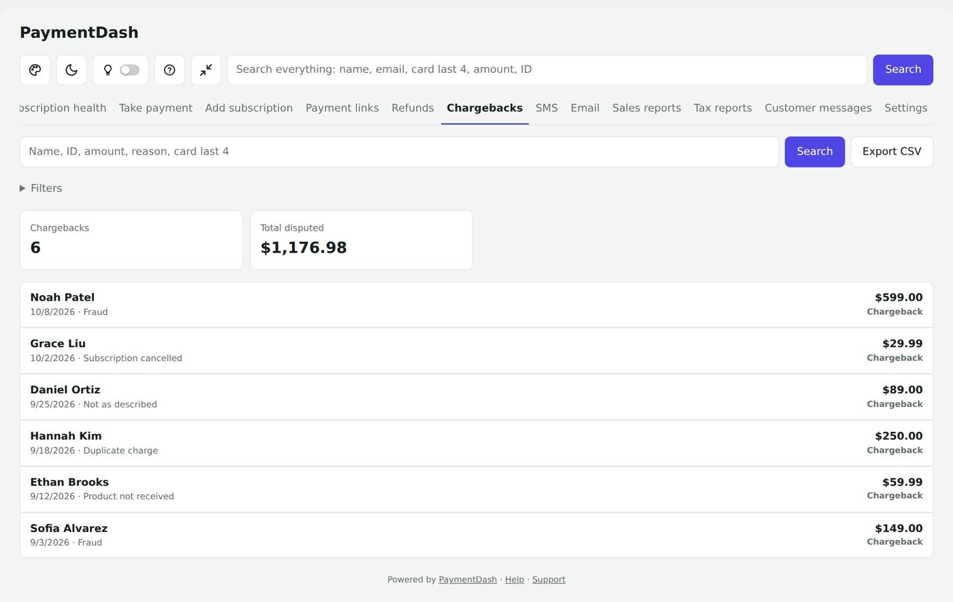Open Noah Patel chargeback row
Image resolution: width=953 pixels, height=602 pixels.
(x=476, y=305)
